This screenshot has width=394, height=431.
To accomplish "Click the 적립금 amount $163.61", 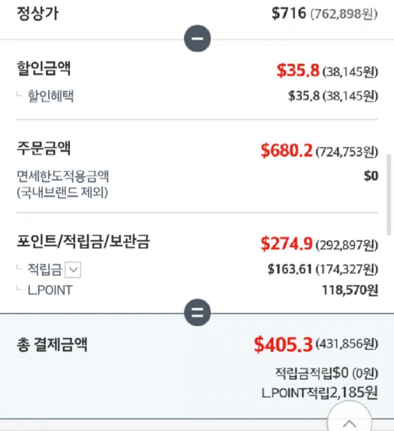I will pyautogui.click(x=290, y=269).
